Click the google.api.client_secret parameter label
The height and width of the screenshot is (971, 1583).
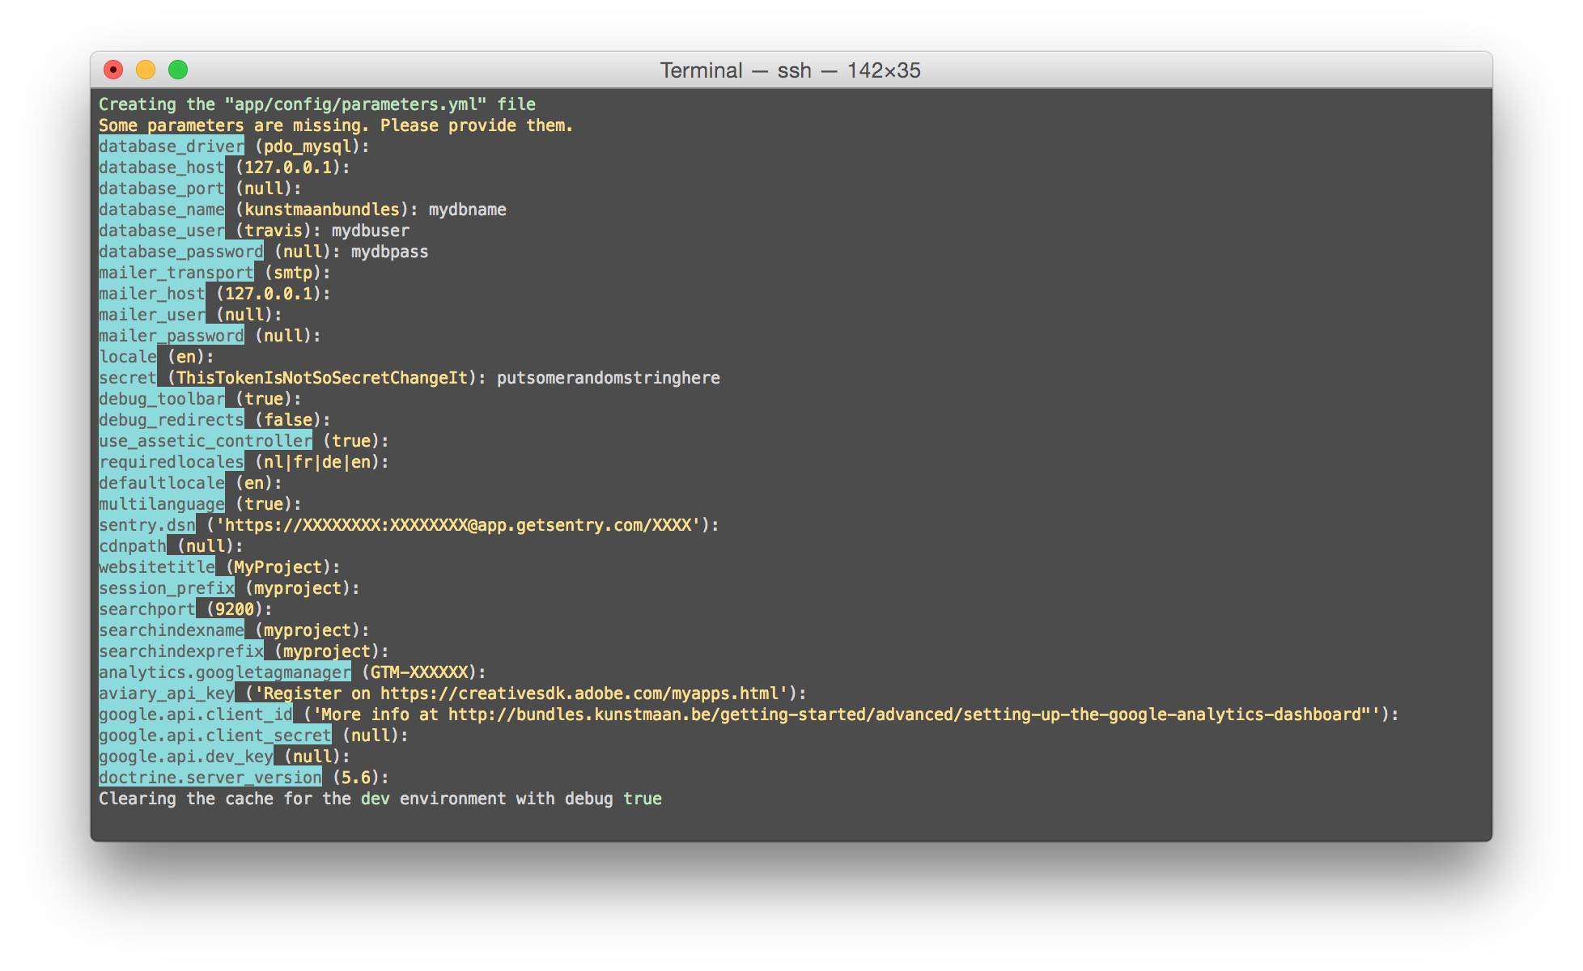214,736
